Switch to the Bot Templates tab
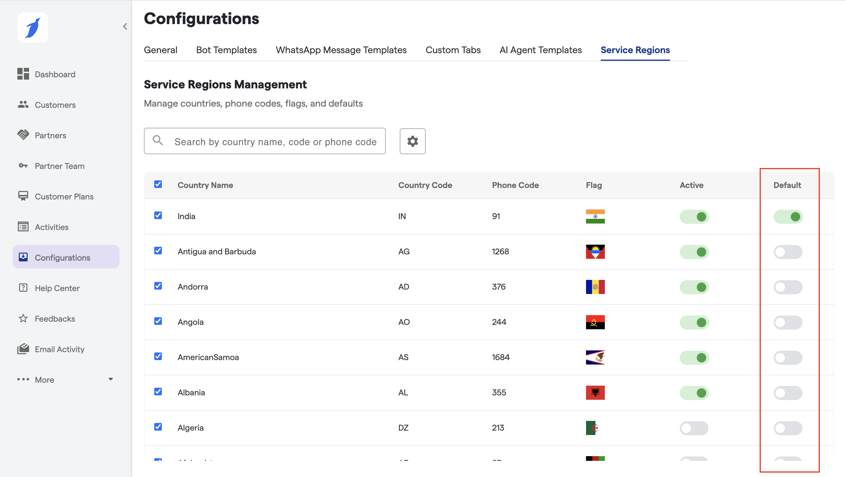Viewport: 846px width, 477px height. coord(226,50)
